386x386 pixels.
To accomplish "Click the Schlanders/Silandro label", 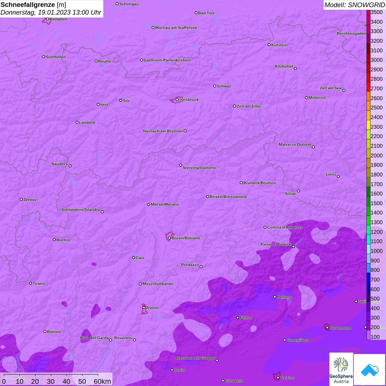I will [x=81, y=210].
